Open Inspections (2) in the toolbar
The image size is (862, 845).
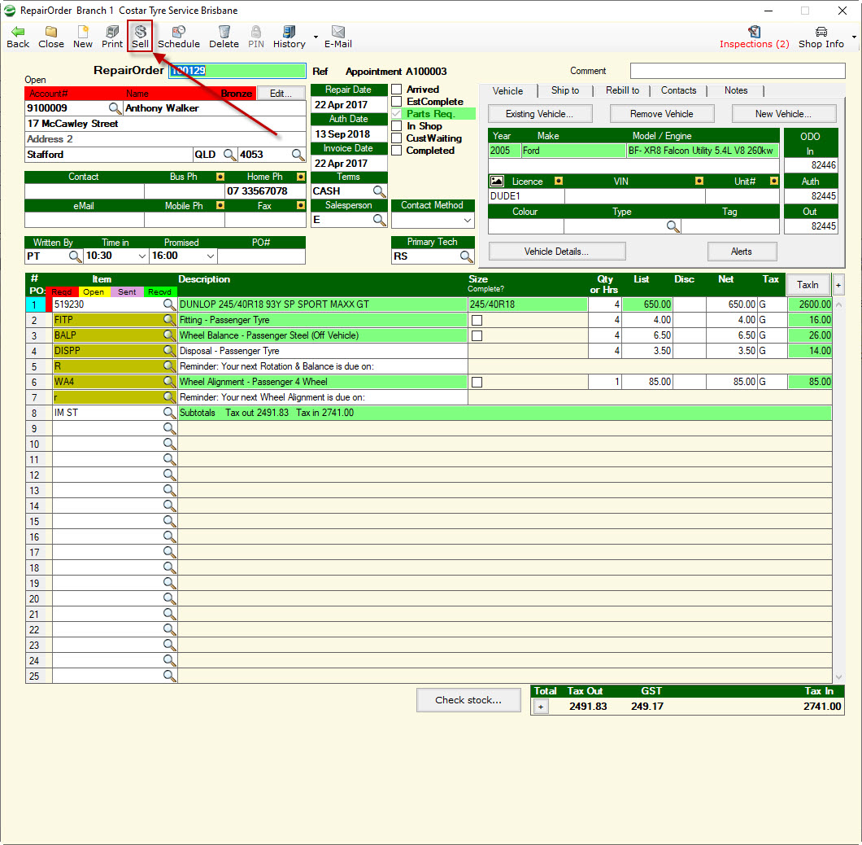tap(755, 37)
